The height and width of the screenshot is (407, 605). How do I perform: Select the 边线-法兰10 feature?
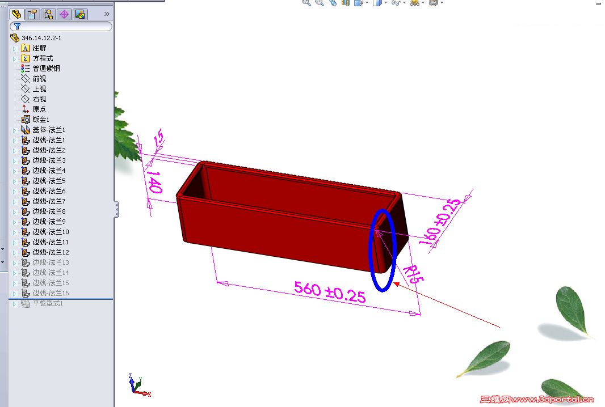(x=51, y=232)
